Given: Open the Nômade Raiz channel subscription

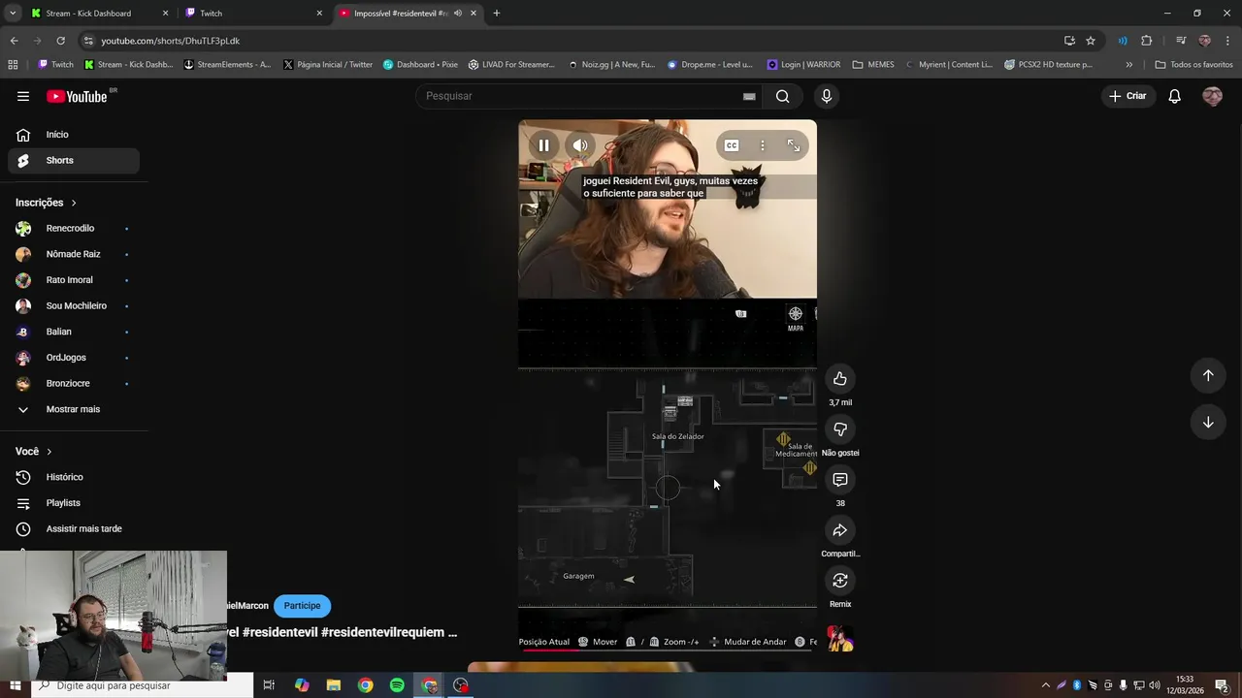Looking at the screenshot, I should coord(74,254).
